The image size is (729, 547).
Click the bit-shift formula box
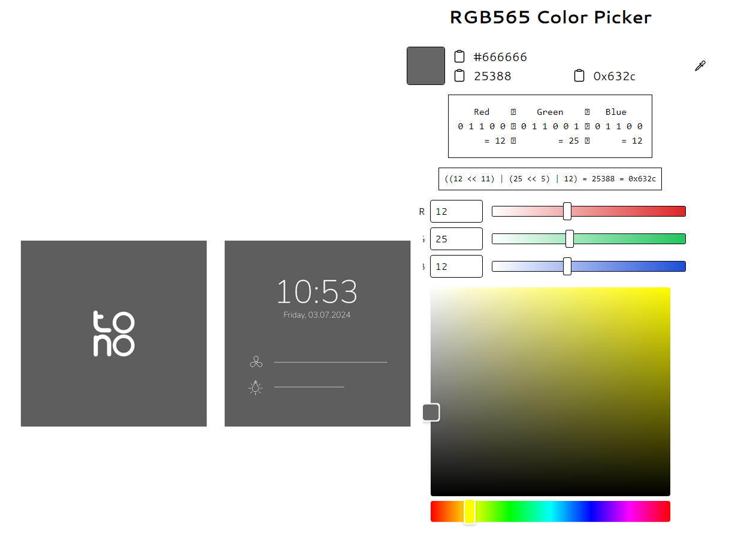(x=550, y=179)
